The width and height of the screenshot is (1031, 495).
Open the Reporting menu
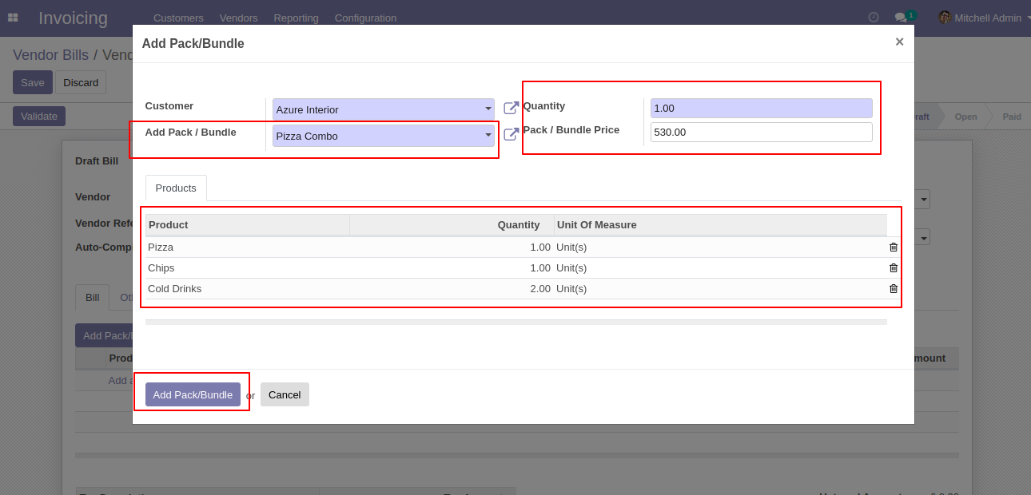(296, 18)
